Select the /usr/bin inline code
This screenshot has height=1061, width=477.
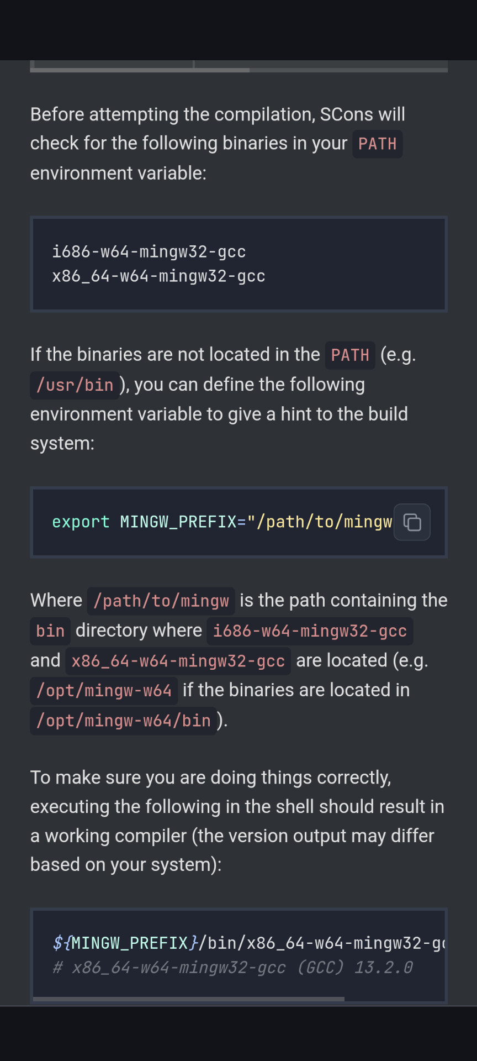pos(75,385)
